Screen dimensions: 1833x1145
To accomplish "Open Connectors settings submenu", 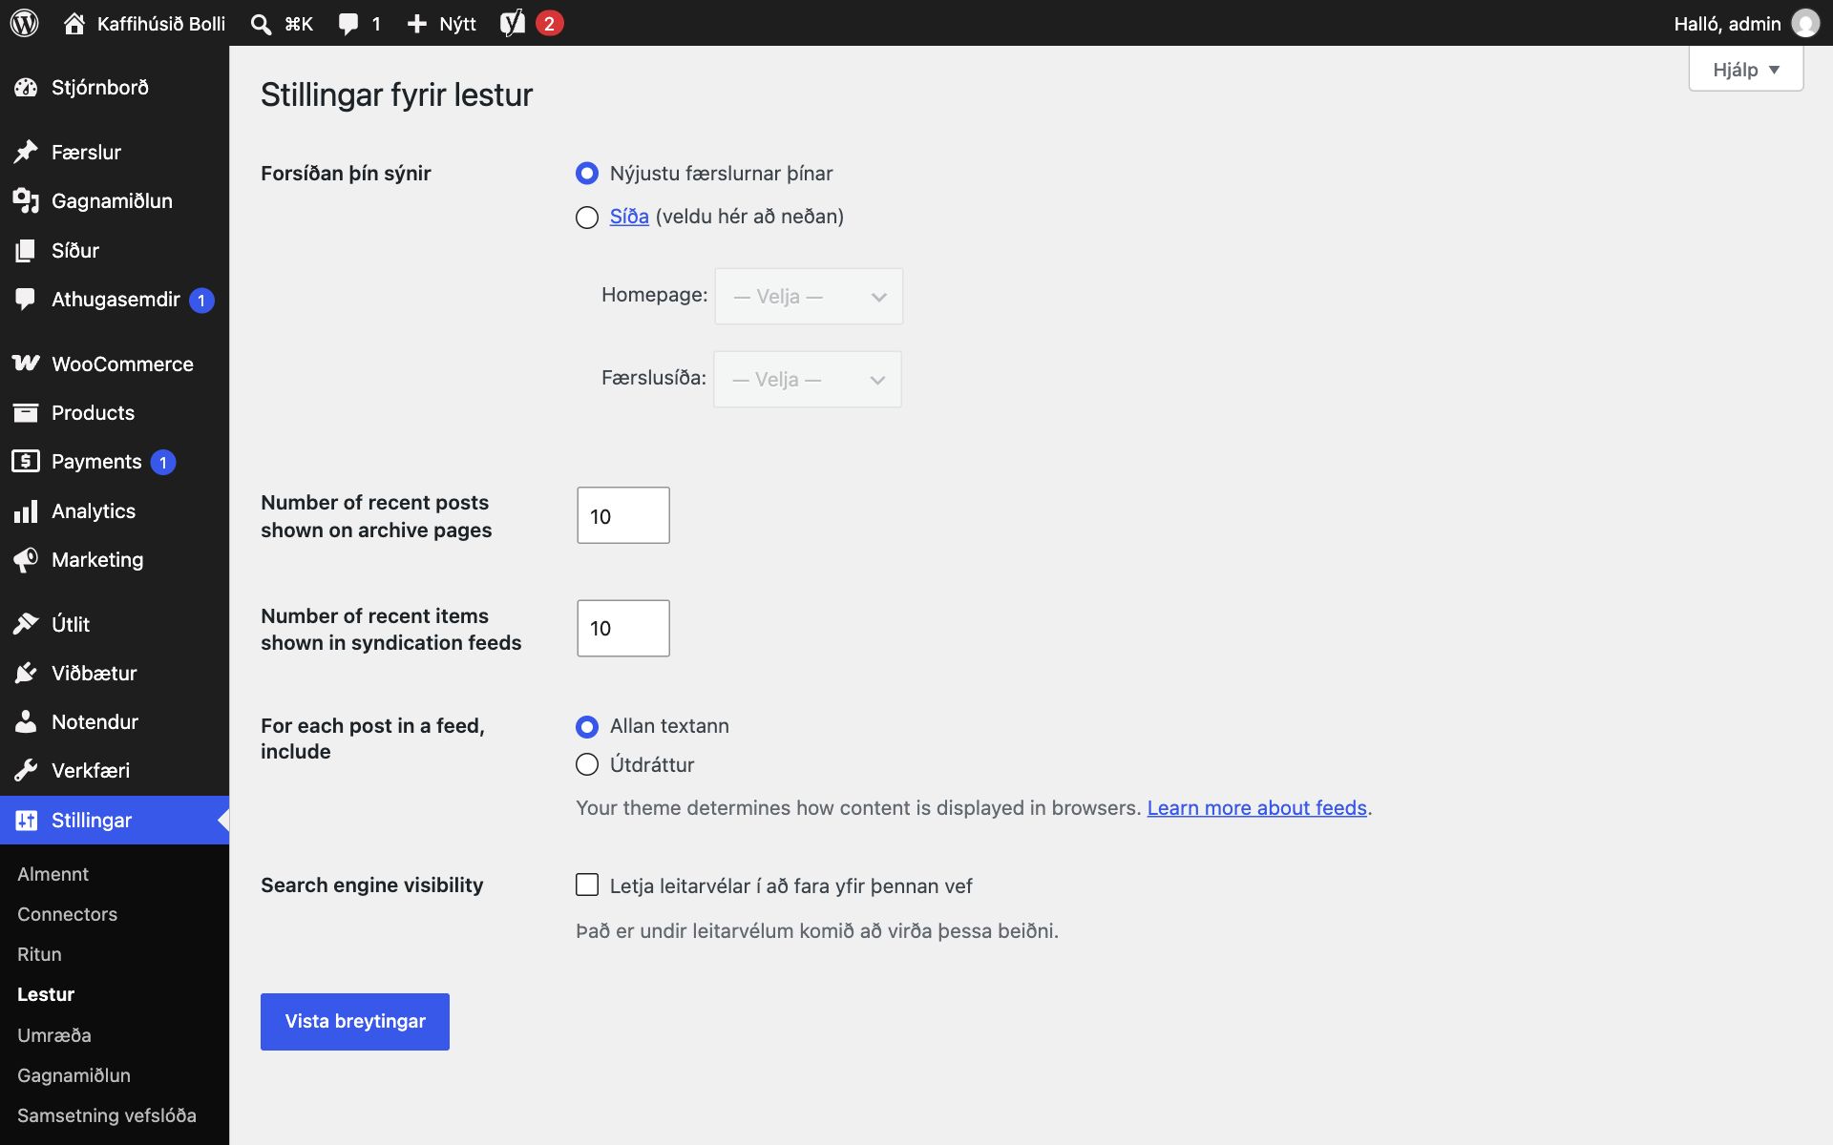I will [x=67, y=914].
